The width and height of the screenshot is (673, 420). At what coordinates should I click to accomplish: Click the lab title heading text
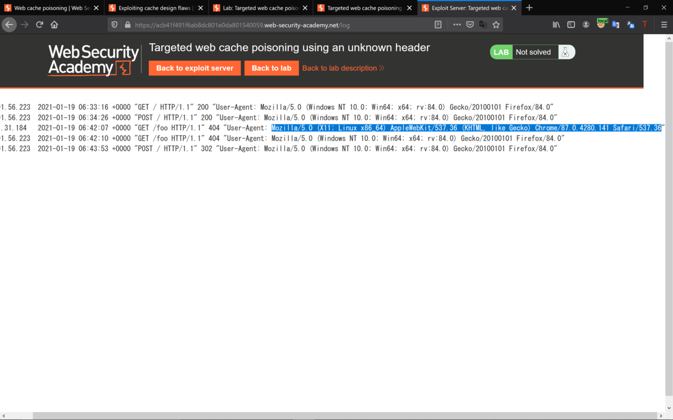289,48
